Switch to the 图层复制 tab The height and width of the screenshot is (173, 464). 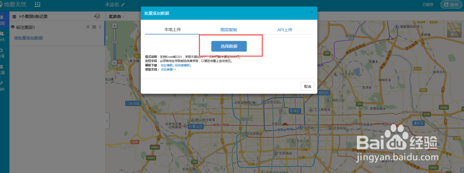point(228,30)
